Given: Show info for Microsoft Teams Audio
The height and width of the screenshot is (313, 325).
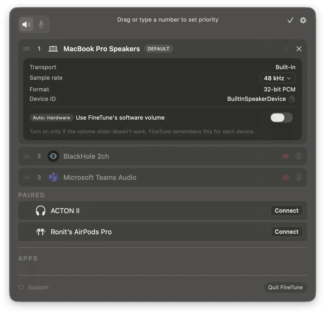Looking at the screenshot, I should [299, 177].
